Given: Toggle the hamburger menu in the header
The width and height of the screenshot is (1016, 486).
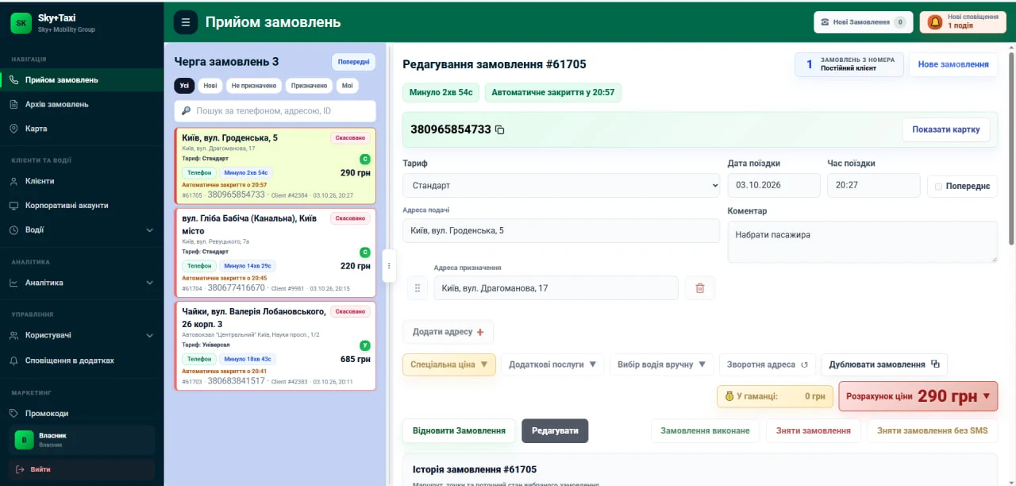Looking at the screenshot, I should click(186, 22).
